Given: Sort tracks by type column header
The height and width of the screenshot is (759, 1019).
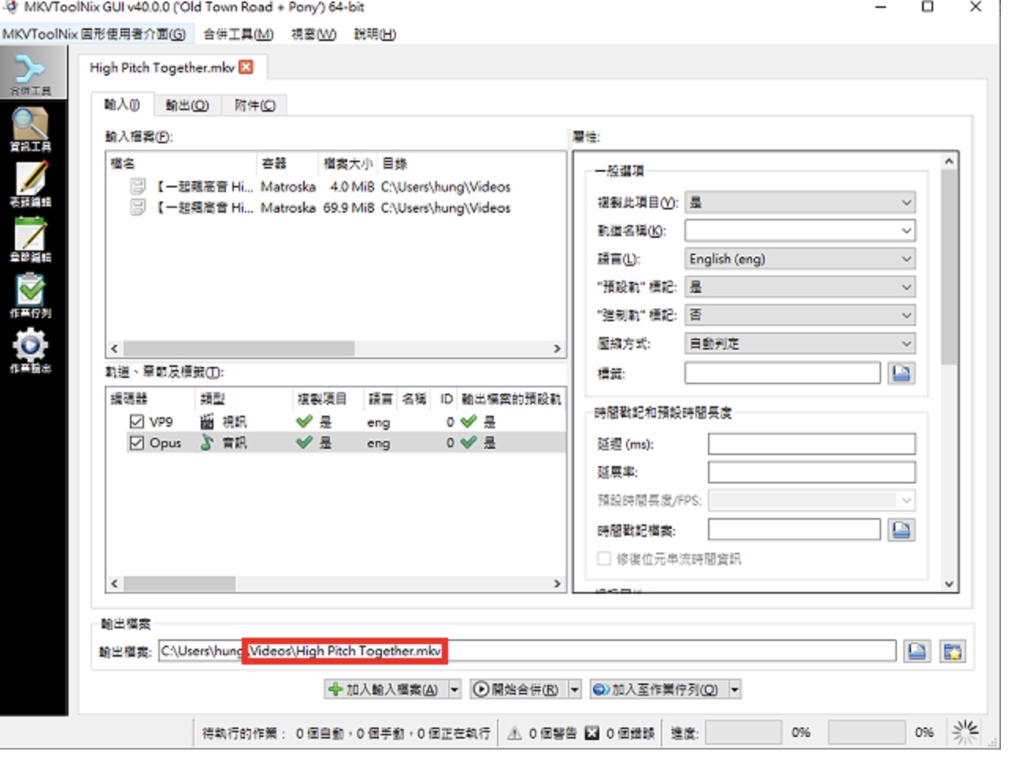Looking at the screenshot, I should (x=244, y=398).
